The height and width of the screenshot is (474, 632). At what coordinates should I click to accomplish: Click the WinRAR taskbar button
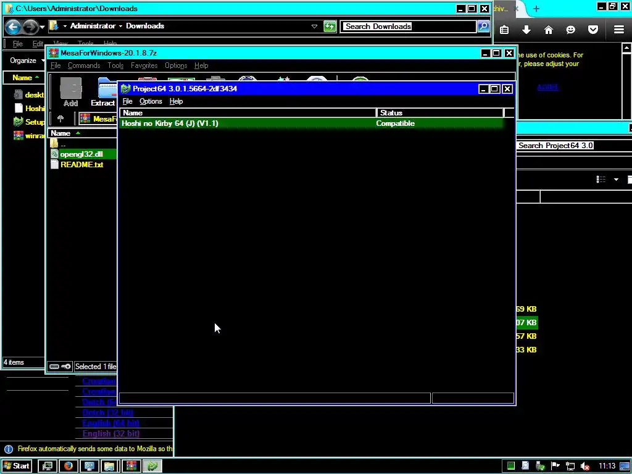coord(131,466)
